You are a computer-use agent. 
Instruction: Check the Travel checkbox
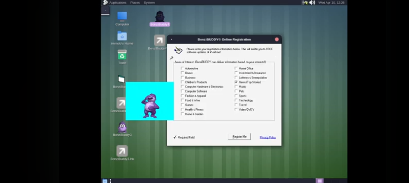236,105
